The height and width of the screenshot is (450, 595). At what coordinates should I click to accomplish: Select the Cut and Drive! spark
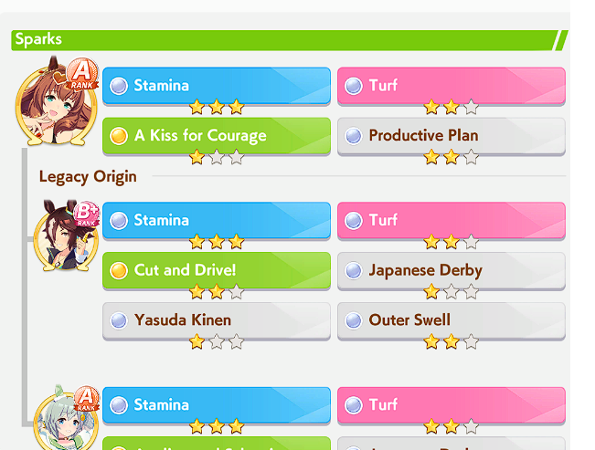pyautogui.click(x=217, y=271)
